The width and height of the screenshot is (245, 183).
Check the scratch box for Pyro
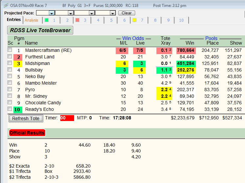click(x=10, y=89)
